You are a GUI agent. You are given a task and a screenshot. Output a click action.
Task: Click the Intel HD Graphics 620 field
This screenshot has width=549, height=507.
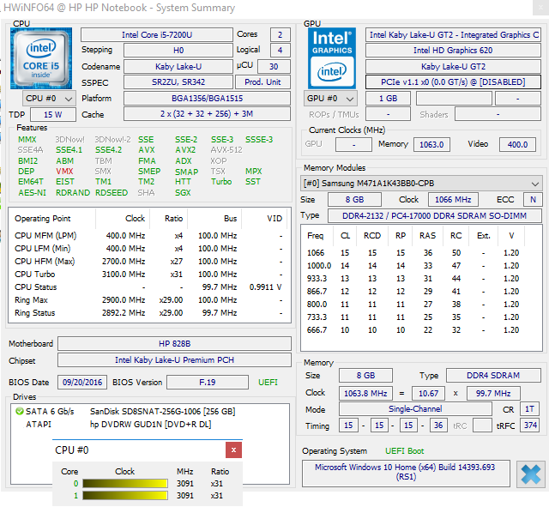coord(453,51)
